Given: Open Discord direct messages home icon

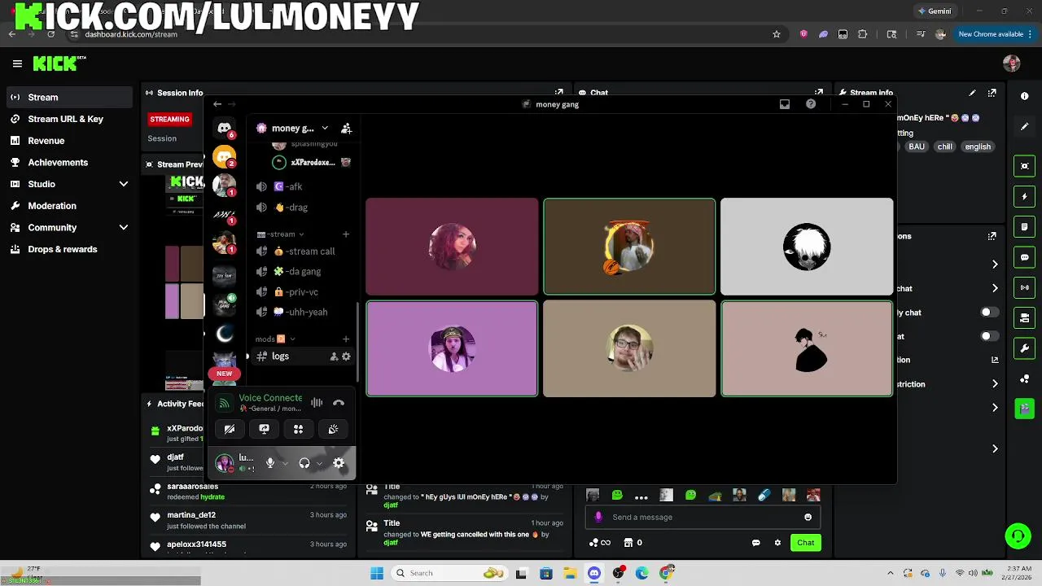Looking at the screenshot, I should point(224,128).
